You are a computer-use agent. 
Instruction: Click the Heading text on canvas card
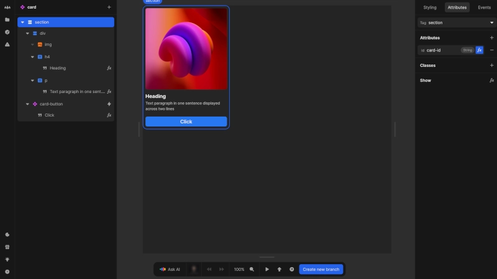coord(155,96)
